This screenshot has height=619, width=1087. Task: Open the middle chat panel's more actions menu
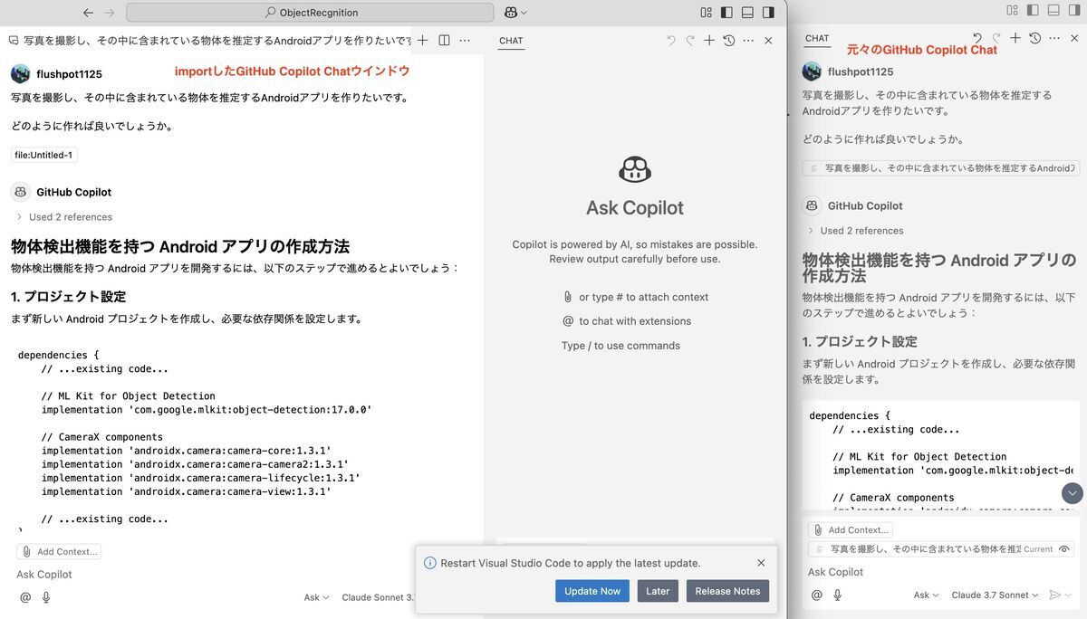748,41
